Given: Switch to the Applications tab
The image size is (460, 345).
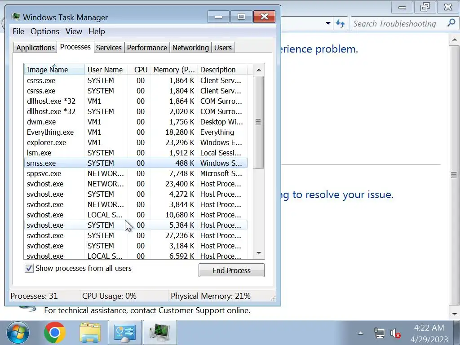Looking at the screenshot, I should pyautogui.click(x=35, y=48).
